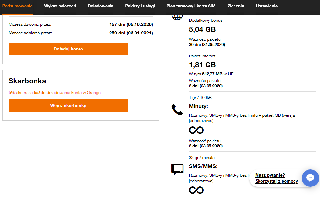320x197 pixels.
Task: Open Plan taryfowy i karta SIM
Action: pos(191,6)
